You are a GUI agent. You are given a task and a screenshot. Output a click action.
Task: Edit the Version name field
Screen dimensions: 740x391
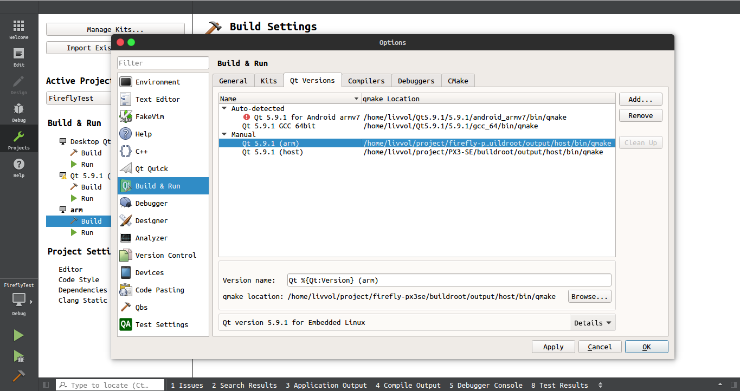point(449,280)
